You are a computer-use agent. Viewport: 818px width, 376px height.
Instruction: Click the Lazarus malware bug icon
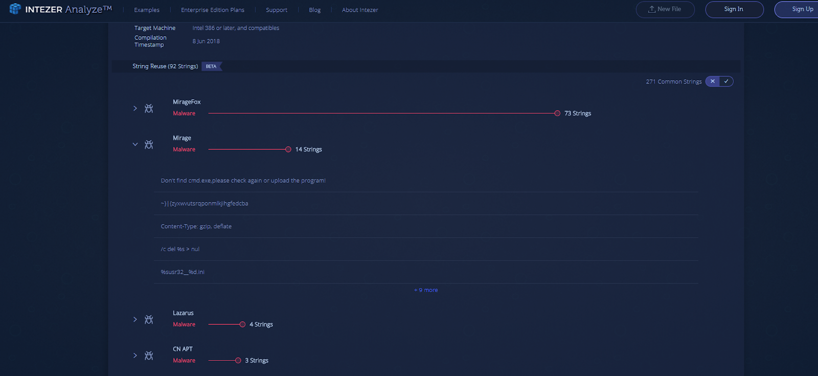click(x=149, y=320)
